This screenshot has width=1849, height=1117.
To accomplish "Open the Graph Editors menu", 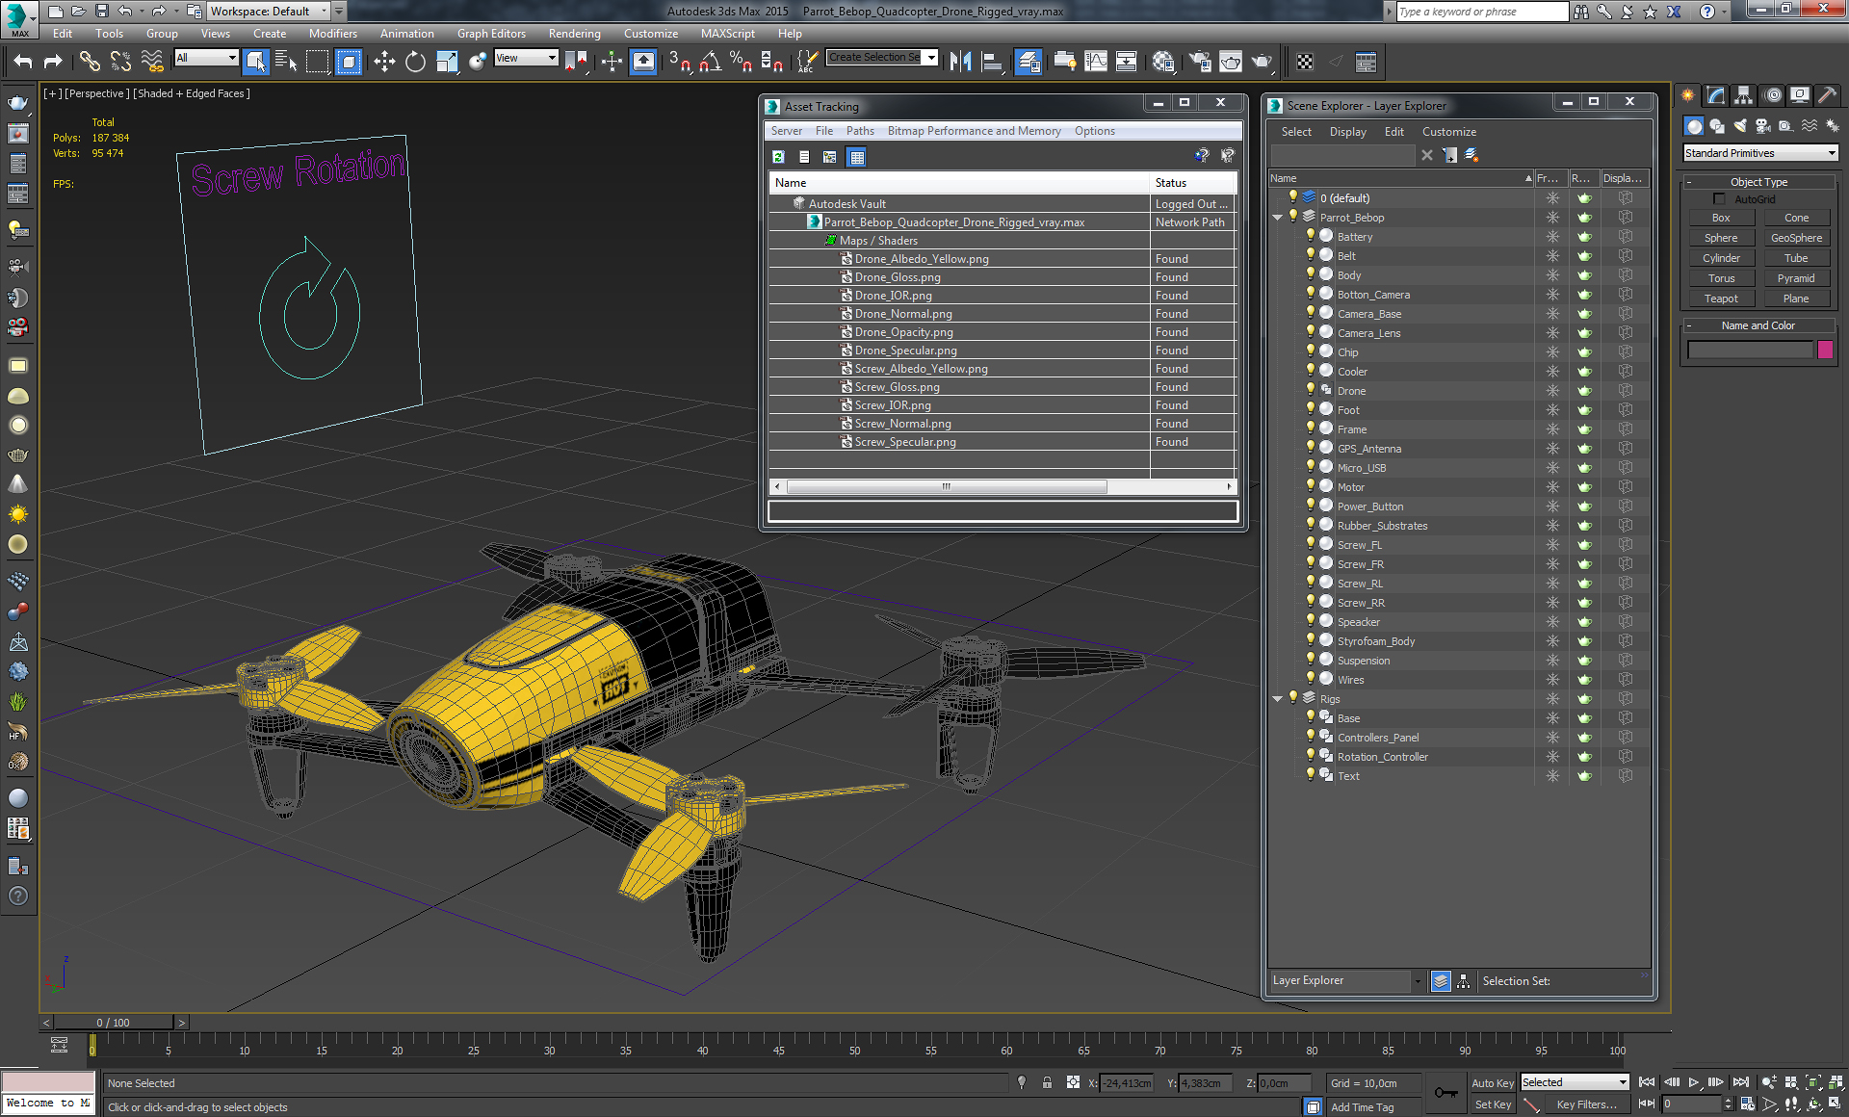I will pos(491,33).
